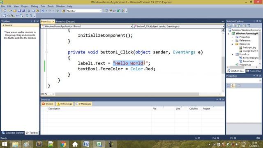Select the Solution Explorer bottom tab
Viewport: 263px width, 148px height.
click(235, 71)
